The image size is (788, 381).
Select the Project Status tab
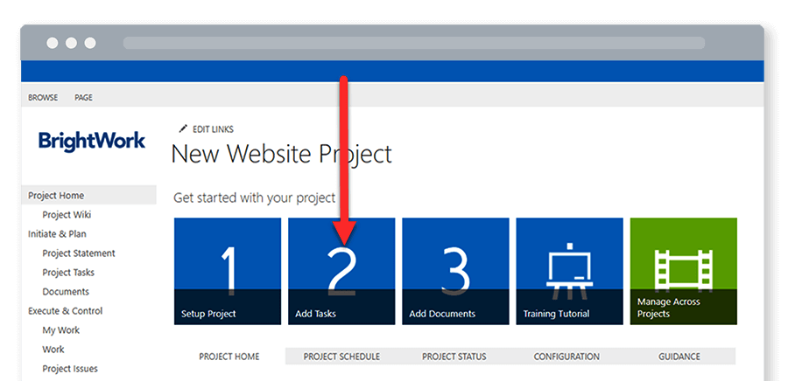click(454, 357)
